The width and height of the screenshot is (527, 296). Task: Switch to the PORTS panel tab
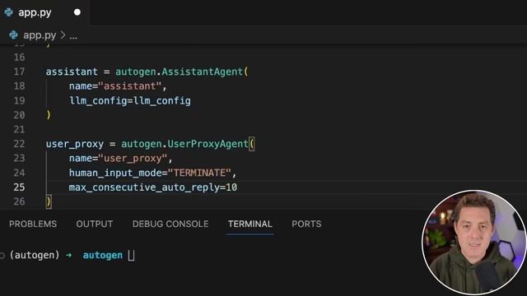click(306, 224)
